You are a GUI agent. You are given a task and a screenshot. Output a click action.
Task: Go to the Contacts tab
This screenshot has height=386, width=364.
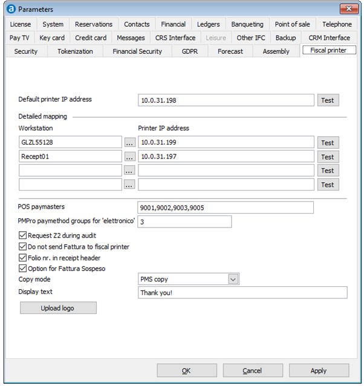[137, 24]
